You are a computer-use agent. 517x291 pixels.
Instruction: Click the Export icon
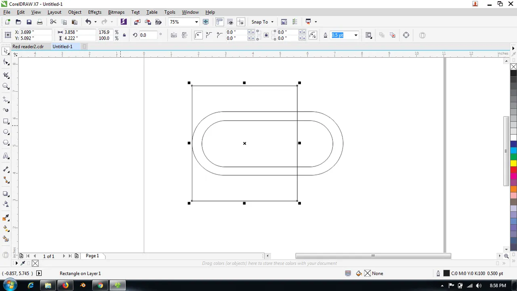(x=148, y=22)
